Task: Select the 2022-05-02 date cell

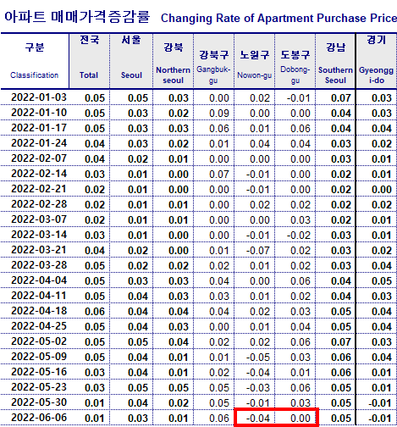Action: (x=39, y=341)
